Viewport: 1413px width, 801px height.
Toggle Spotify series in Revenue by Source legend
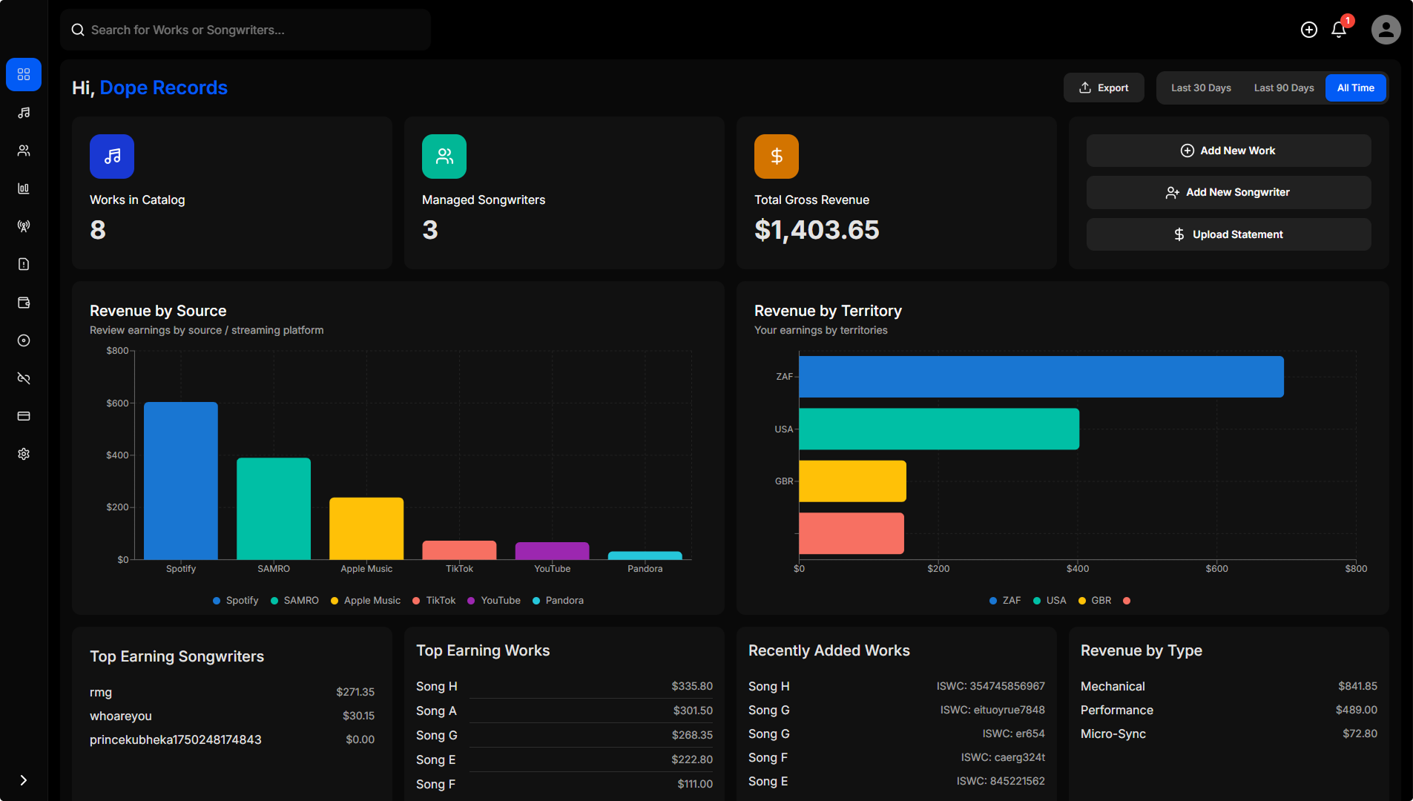pos(236,601)
